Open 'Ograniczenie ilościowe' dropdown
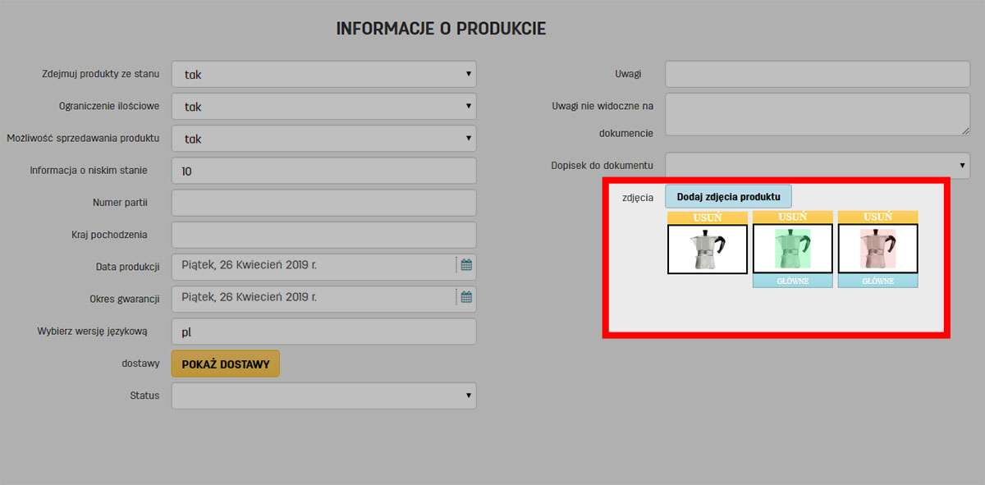The width and height of the screenshot is (985, 485). click(323, 107)
